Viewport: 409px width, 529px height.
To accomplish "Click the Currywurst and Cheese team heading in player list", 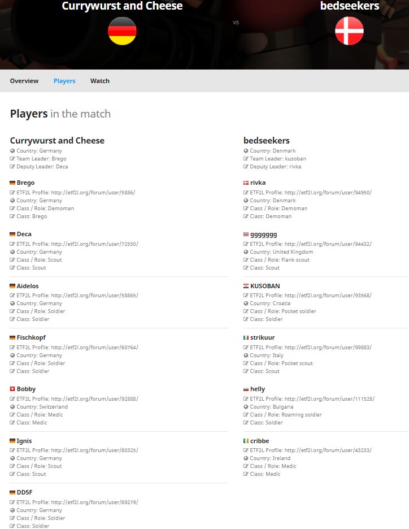I will [x=57, y=141].
